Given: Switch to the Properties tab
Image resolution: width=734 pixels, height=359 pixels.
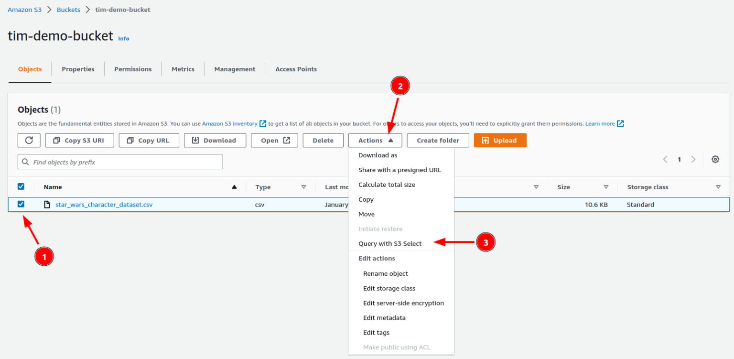Looking at the screenshot, I should pyautogui.click(x=78, y=69).
